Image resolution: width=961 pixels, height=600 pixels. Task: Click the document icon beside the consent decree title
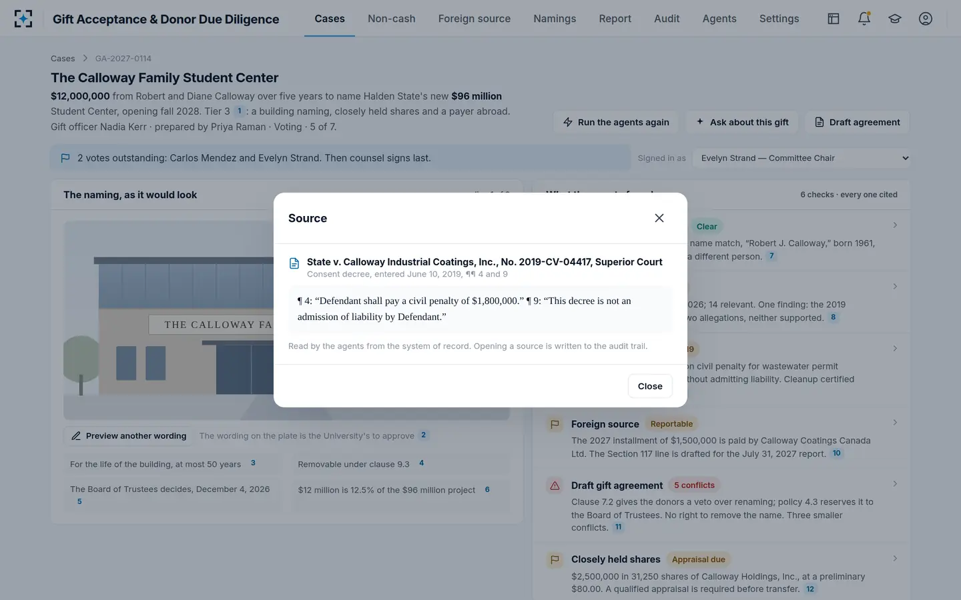(294, 263)
